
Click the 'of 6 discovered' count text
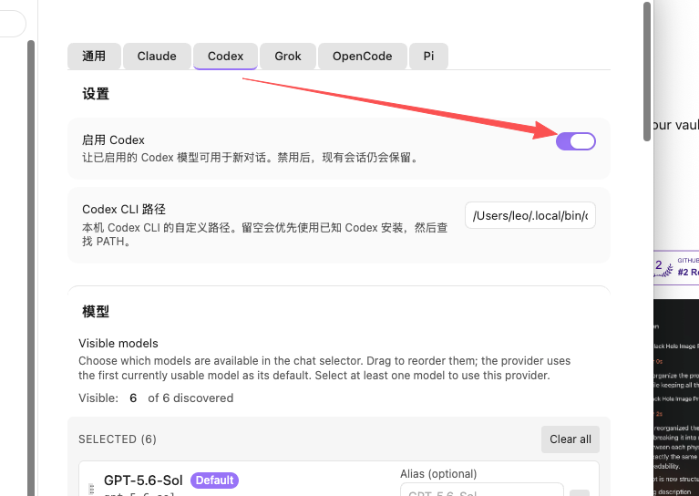coord(190,398)
